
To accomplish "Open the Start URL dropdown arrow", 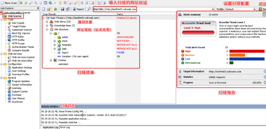I will pyautogui.click(x=213, y=9).
